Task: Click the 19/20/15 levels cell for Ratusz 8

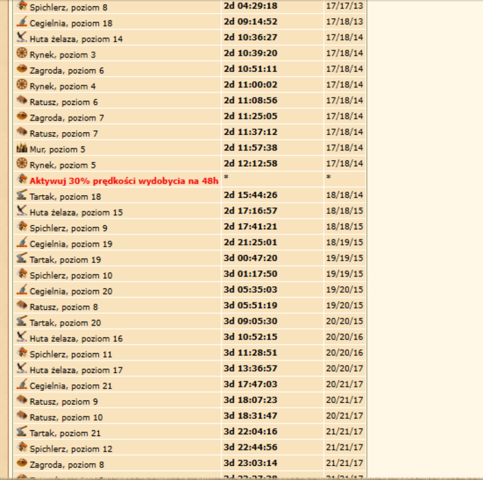Action: (x=344, y=305)
